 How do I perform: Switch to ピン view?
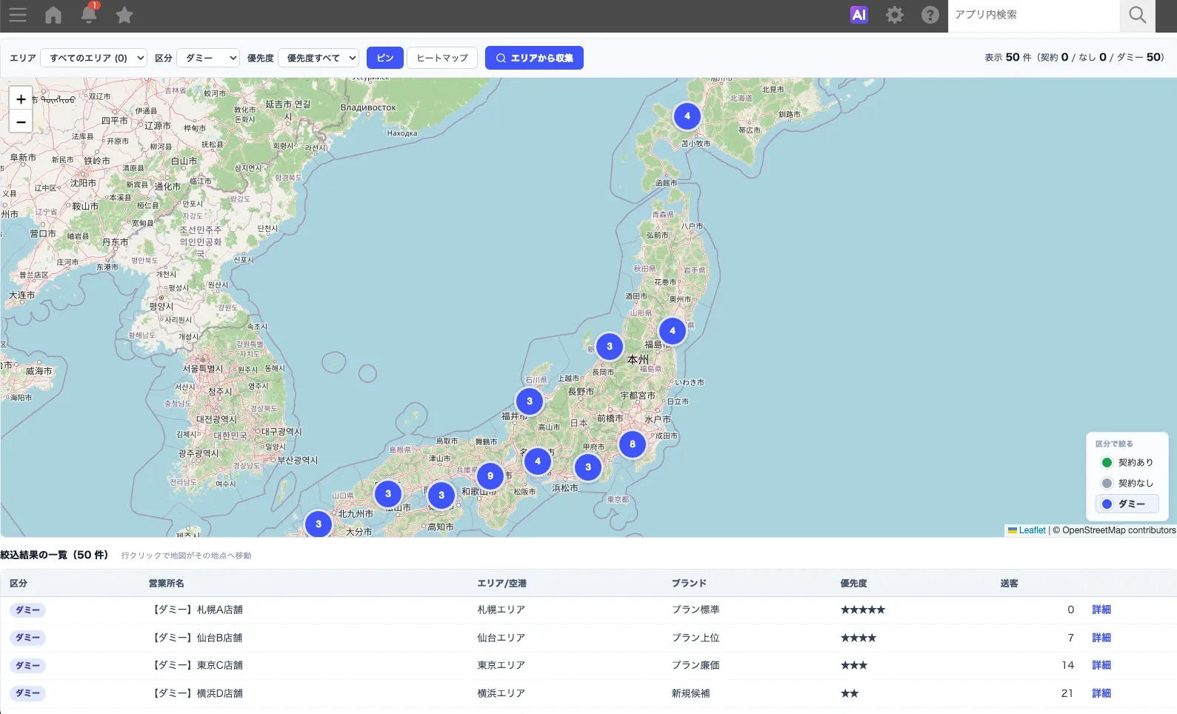coord(385,58)
